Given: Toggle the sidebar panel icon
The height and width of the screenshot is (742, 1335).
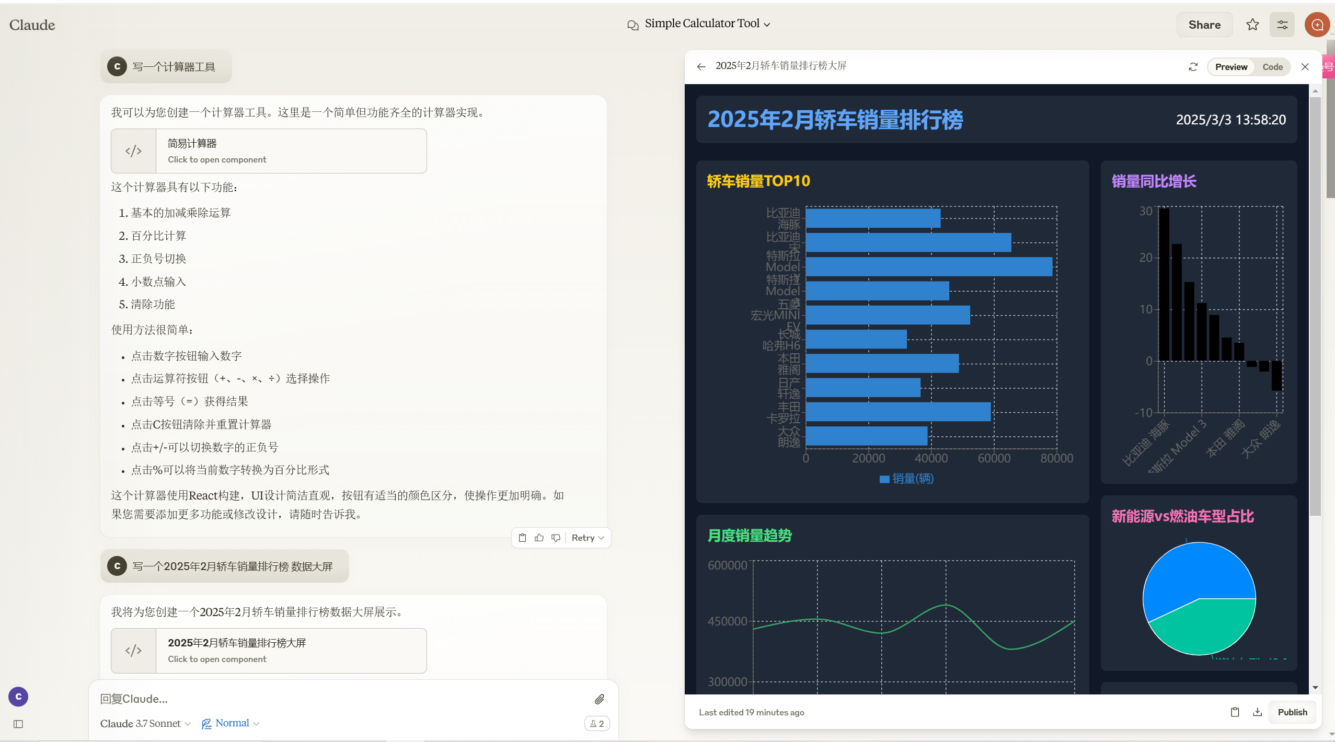Looking at the screenshot, I should click(18, 724).
